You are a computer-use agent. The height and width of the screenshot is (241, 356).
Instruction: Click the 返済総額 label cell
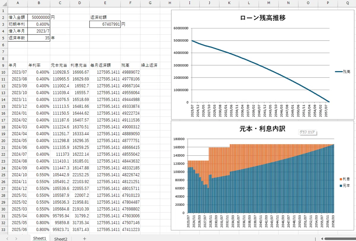click(x=105, y=17)
